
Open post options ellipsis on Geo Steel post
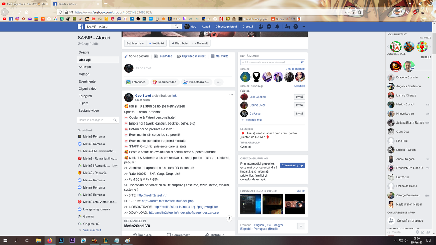point(231,95)
